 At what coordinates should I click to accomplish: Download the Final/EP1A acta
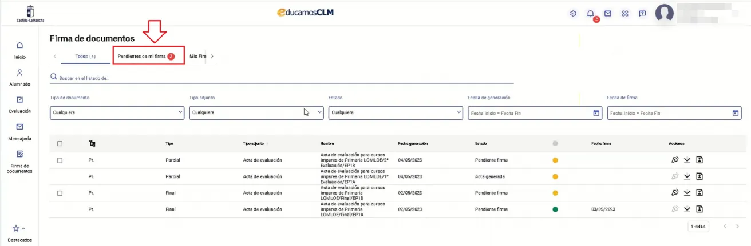coord(687,209)
